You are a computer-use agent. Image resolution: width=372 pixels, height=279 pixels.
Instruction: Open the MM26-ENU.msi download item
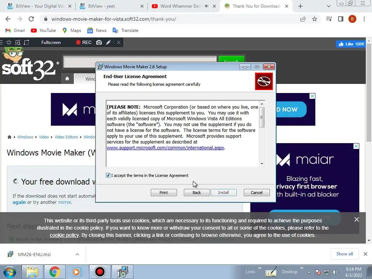pyautogui.click(x=35, y=254)
